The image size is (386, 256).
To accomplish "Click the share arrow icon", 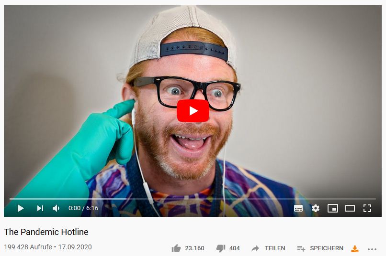I will click(255, 248).
